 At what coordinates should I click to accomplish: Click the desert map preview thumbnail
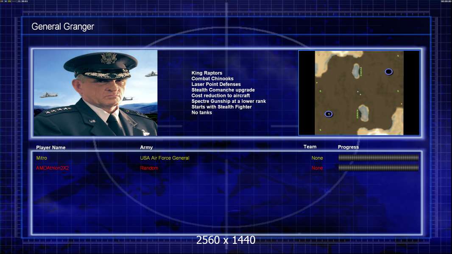(x=359, y=93)
